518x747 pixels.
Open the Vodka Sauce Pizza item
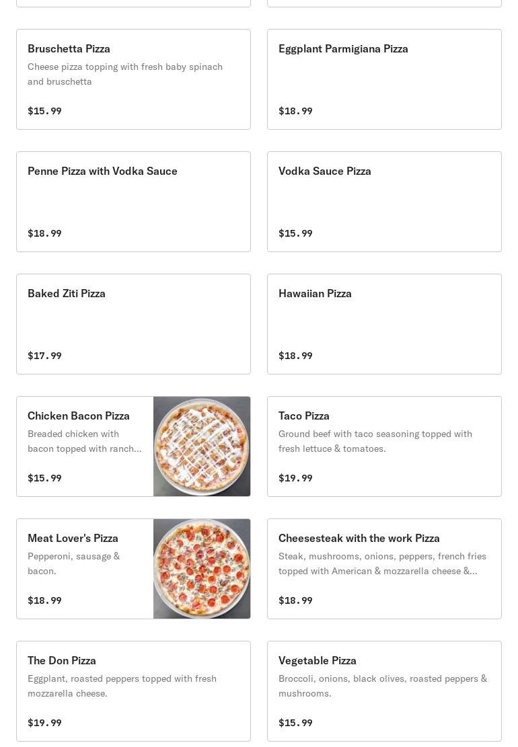click(x=384, y=202)
